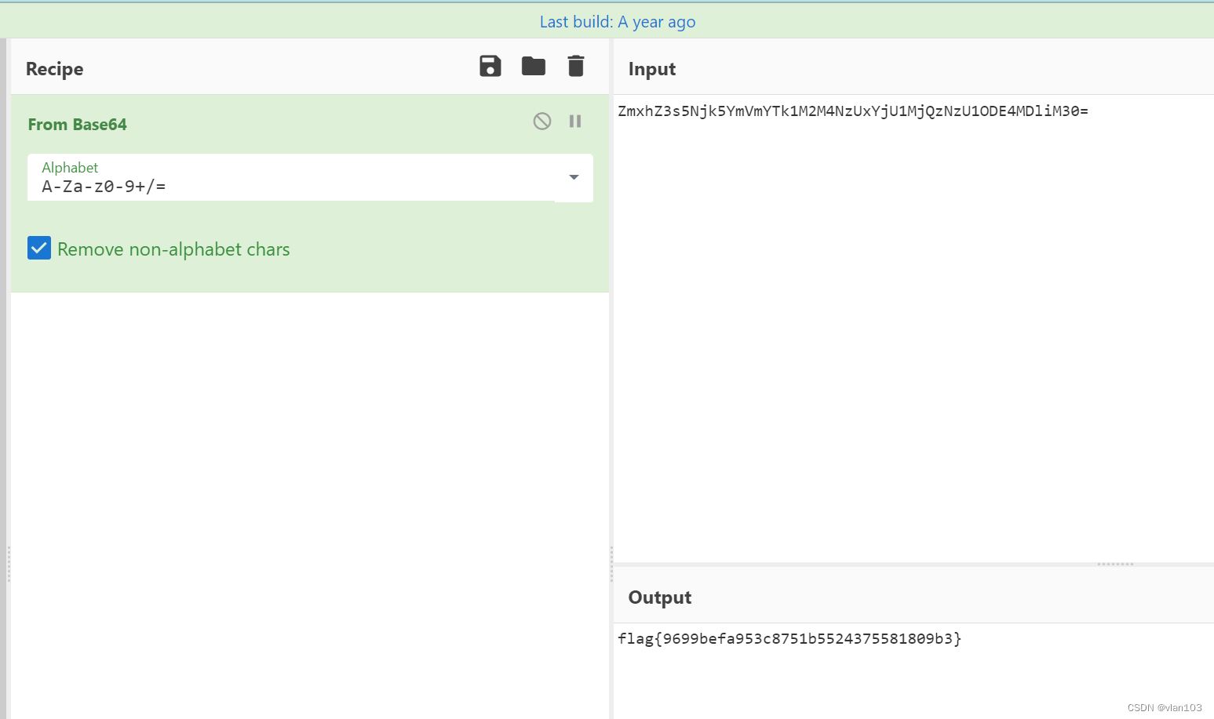Click the Output panel heading
Image resolution: width=1214 pixels, height=719 pixels.
click(x=660, y=597)
